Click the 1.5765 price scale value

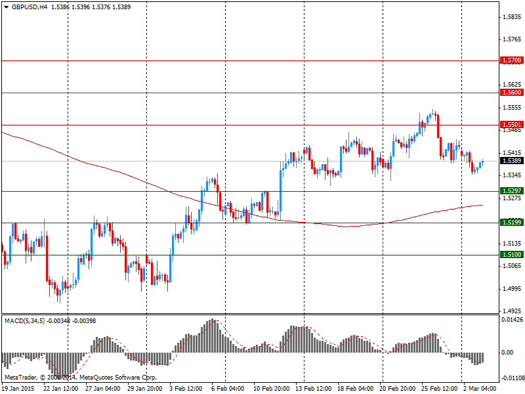pos(512,39)
